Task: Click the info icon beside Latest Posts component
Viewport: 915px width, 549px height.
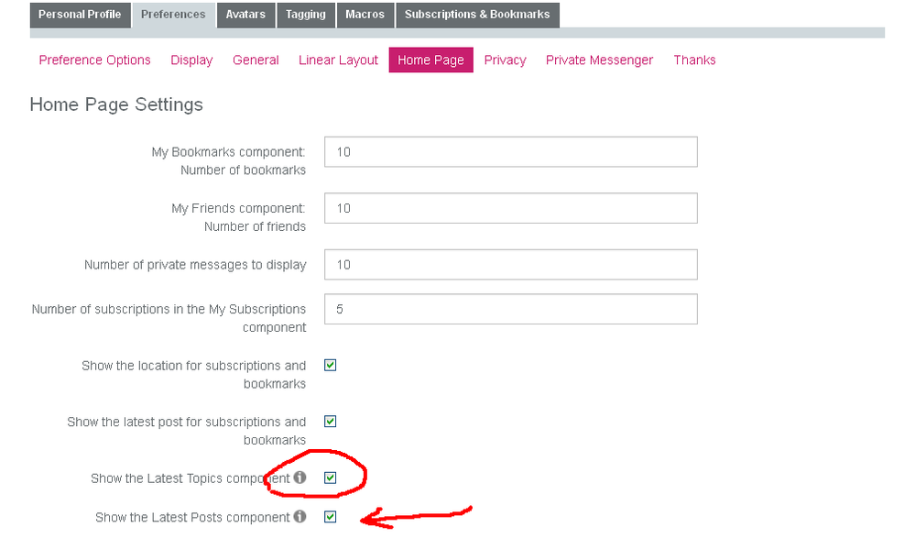Action: click(x=300, y=516)
